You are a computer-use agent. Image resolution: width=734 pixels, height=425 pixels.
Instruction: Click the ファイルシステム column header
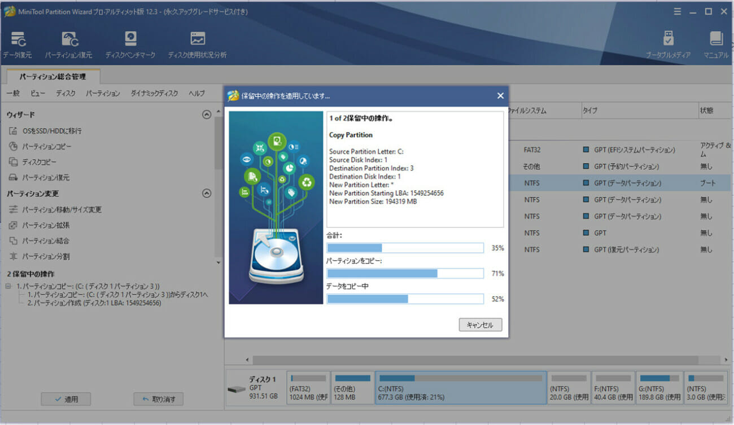point(543,111)
